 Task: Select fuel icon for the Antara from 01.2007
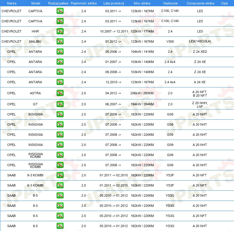coord(60,62)
